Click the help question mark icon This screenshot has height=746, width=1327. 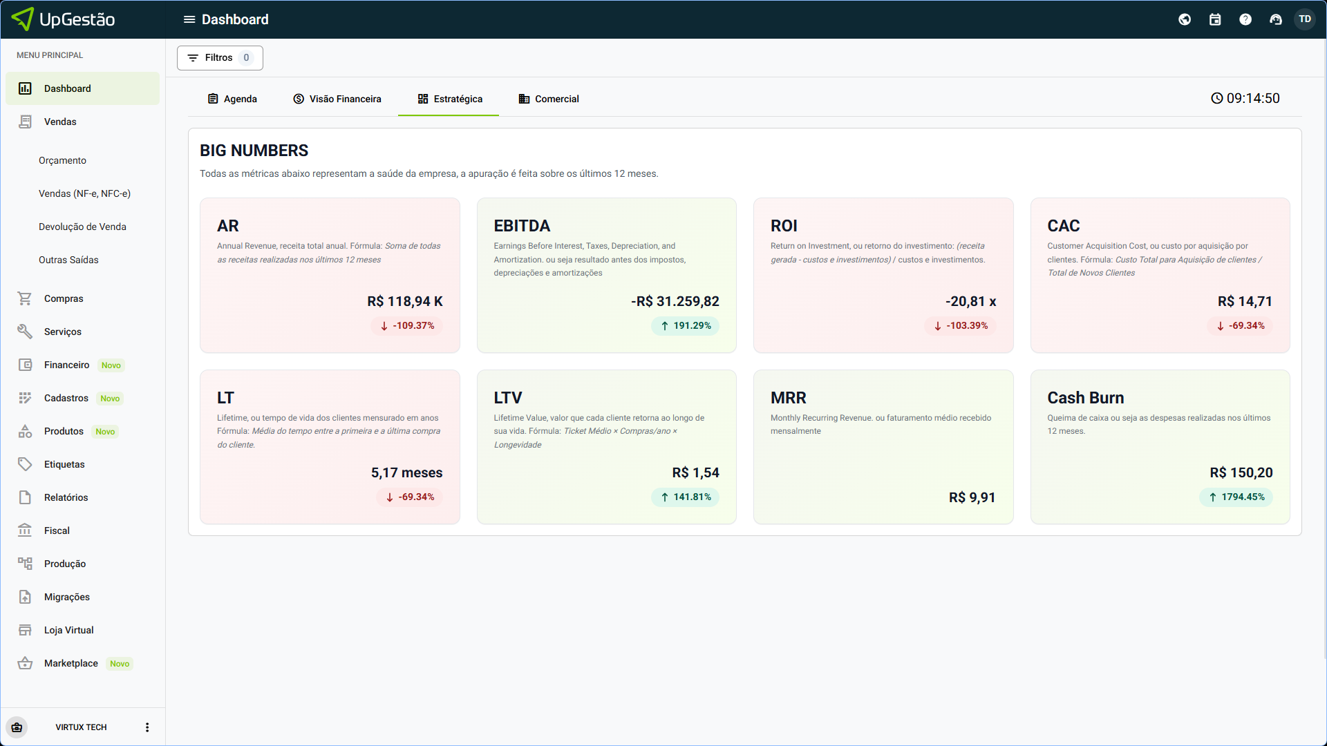pyautogui.click(x=1245, y=19)
